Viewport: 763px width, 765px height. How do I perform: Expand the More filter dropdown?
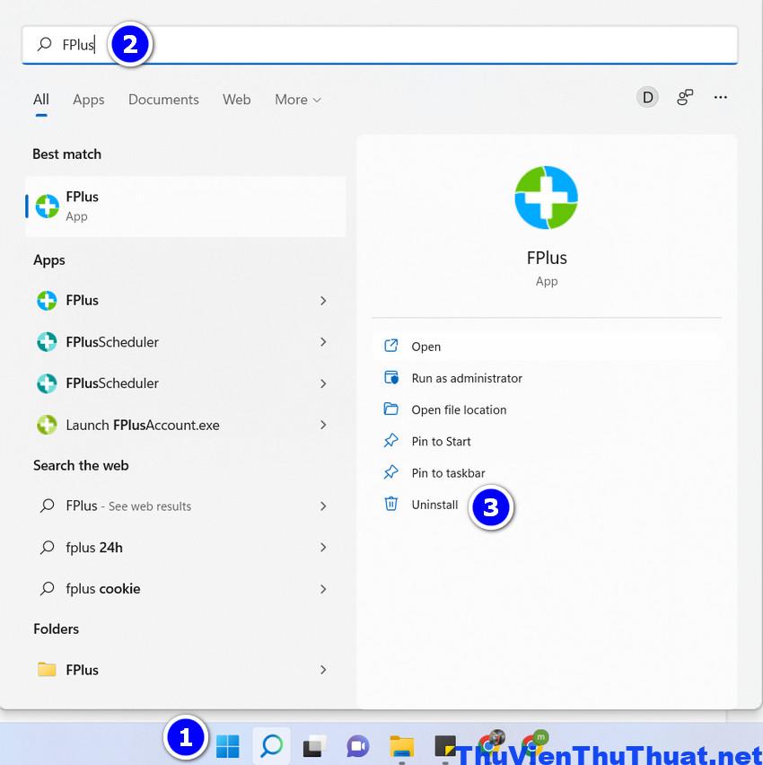[298, 100]
